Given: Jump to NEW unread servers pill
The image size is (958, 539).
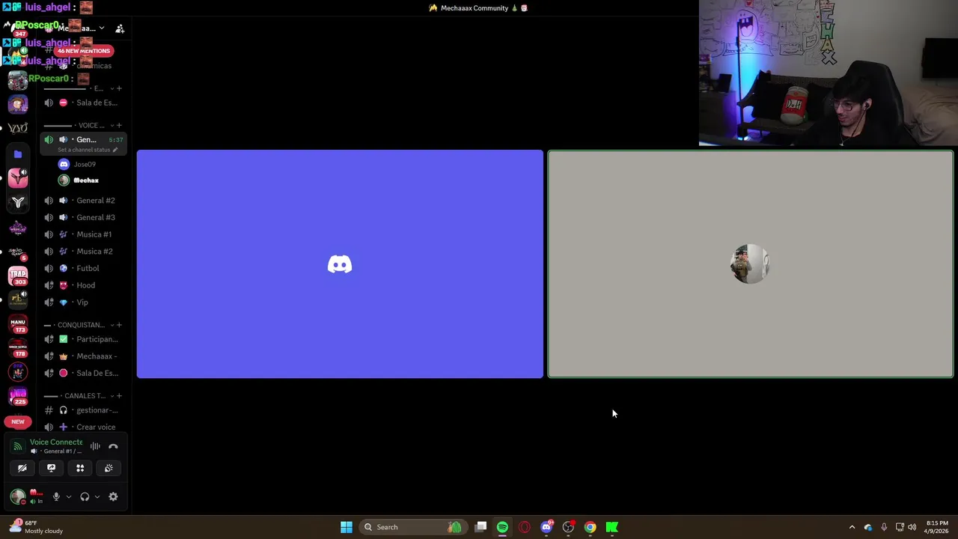Looking at the screenshot, I should pos(18,421).
